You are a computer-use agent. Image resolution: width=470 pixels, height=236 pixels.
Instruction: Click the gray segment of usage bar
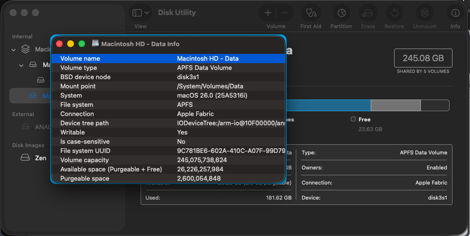pyautogui.click(x=396, y=105)
